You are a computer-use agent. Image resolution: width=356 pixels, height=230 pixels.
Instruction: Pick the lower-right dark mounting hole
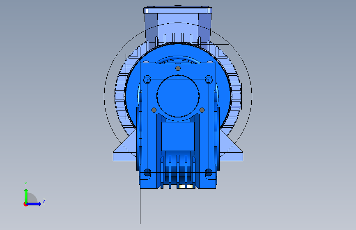pos(209,172)
